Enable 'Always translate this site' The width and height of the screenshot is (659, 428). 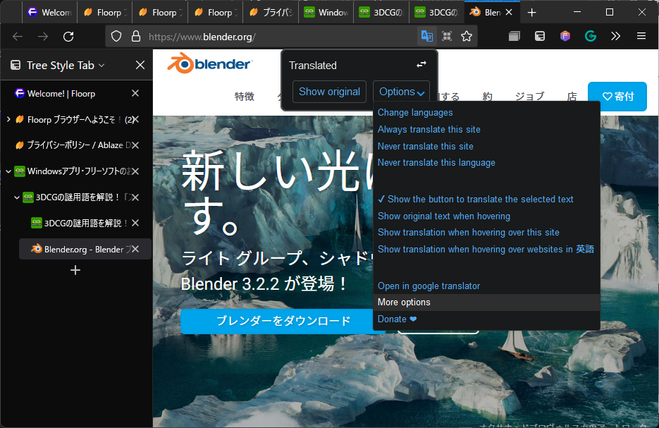click(429, 129)
